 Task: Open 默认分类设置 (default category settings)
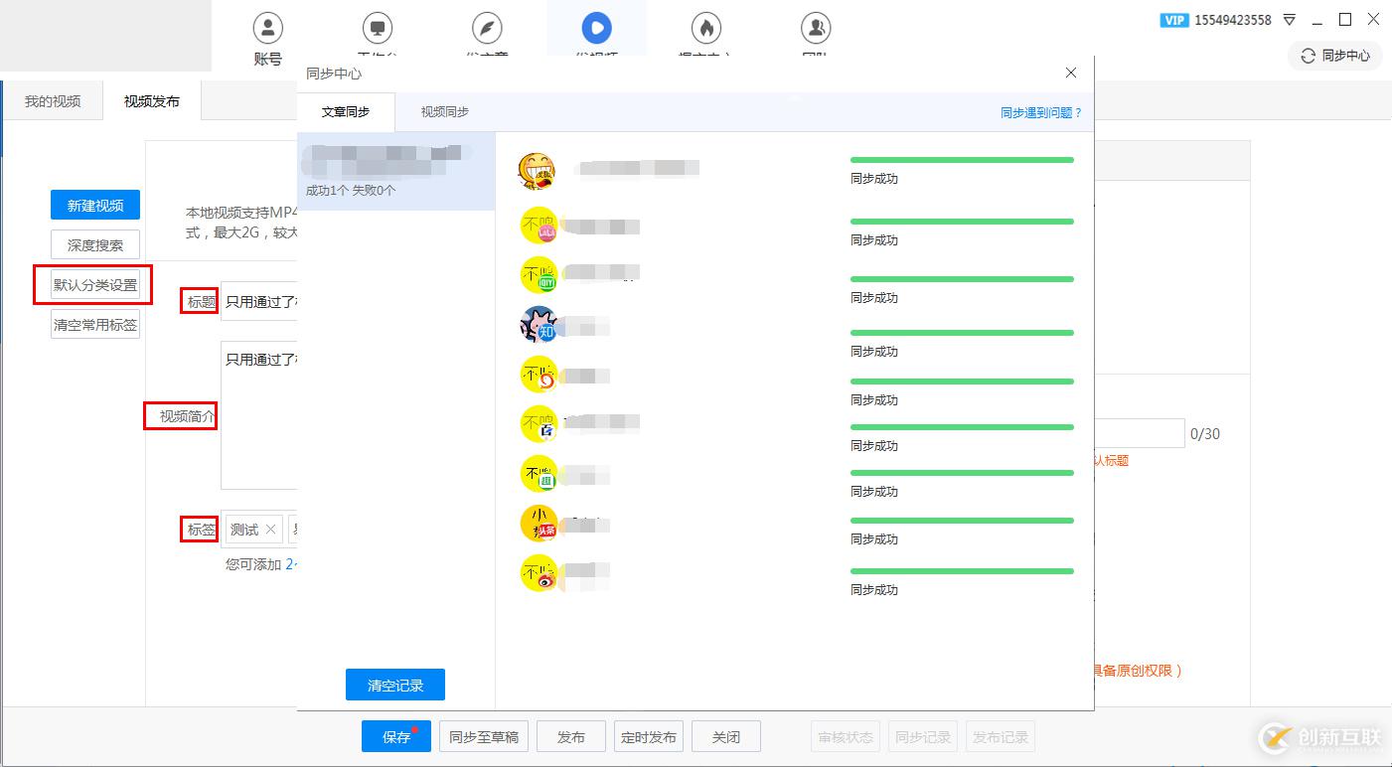93,284
